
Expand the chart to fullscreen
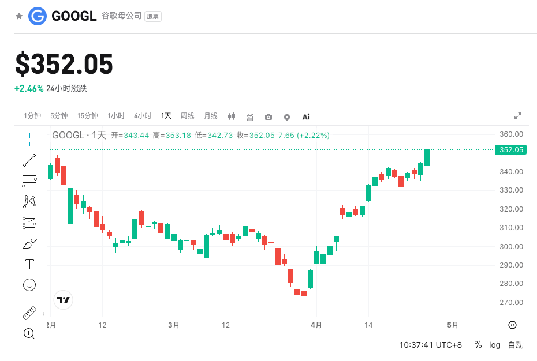pyautogui.click(x=518, y=116)
